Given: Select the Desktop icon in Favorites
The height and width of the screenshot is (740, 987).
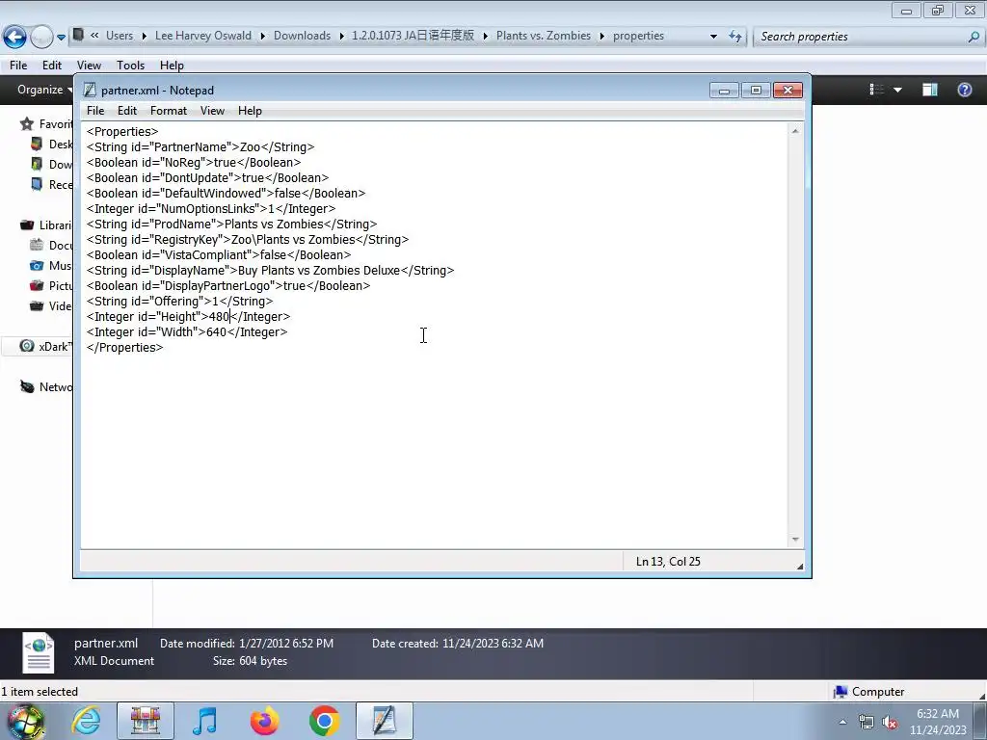Looking at the screenshot, I should [37, 145].
